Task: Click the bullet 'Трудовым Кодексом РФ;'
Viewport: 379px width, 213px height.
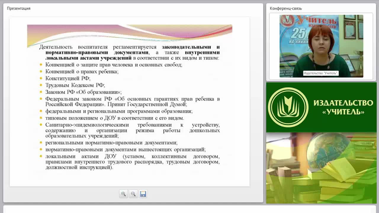Action: click(x=75, y=85)
